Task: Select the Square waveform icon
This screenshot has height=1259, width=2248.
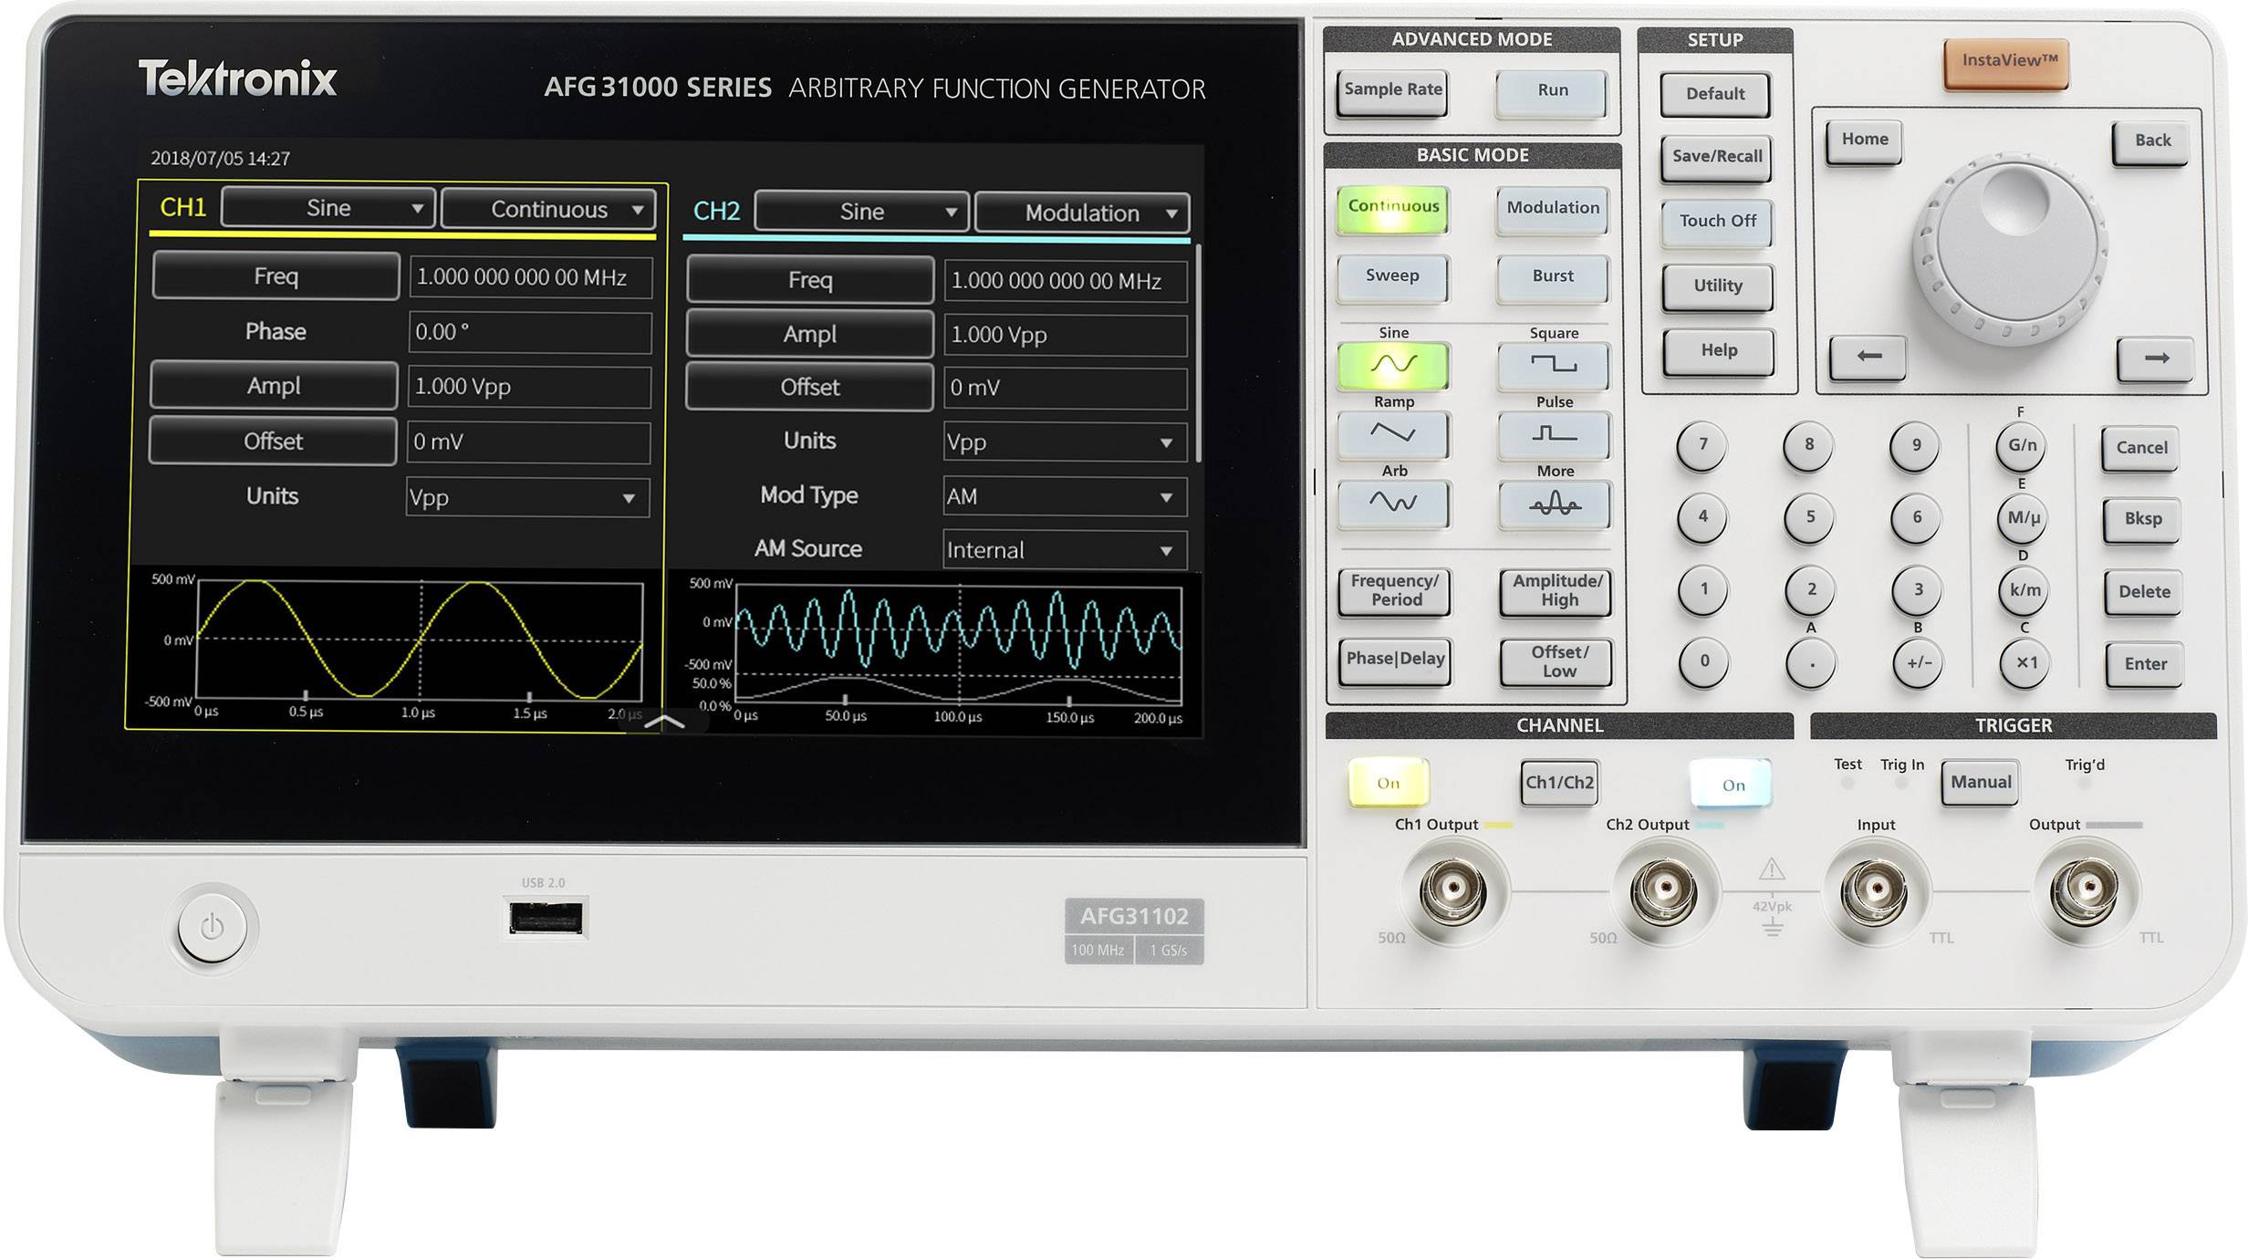Action: coord(1554,365)
